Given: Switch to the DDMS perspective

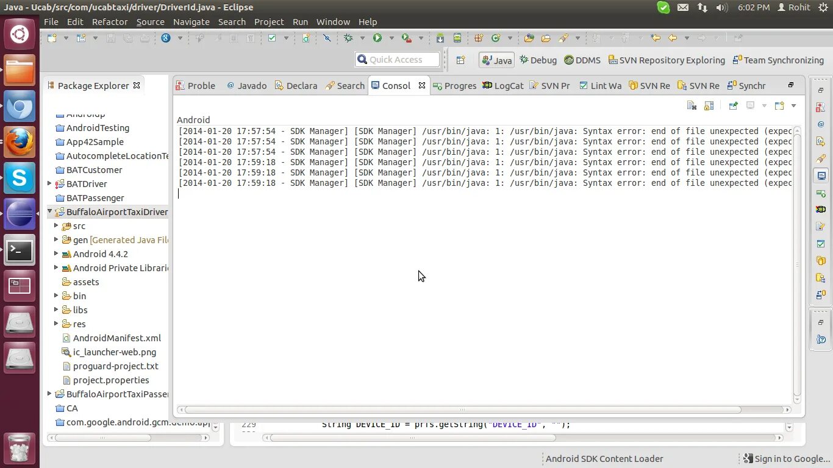Looking at the screenshot, I should [x=582, y=60].
